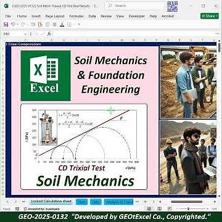Click previous sheet navigation arrow

coord(7,202)
